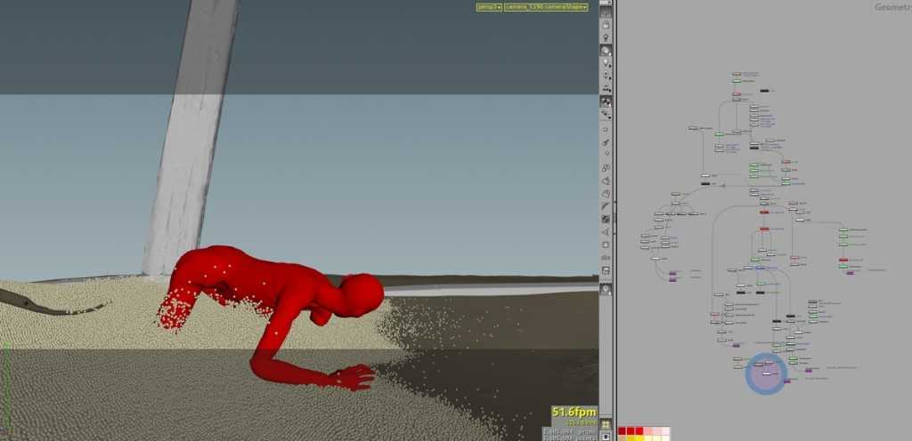Open the persp viewport dropdown

pyautogui.click(x=488, y=7)
